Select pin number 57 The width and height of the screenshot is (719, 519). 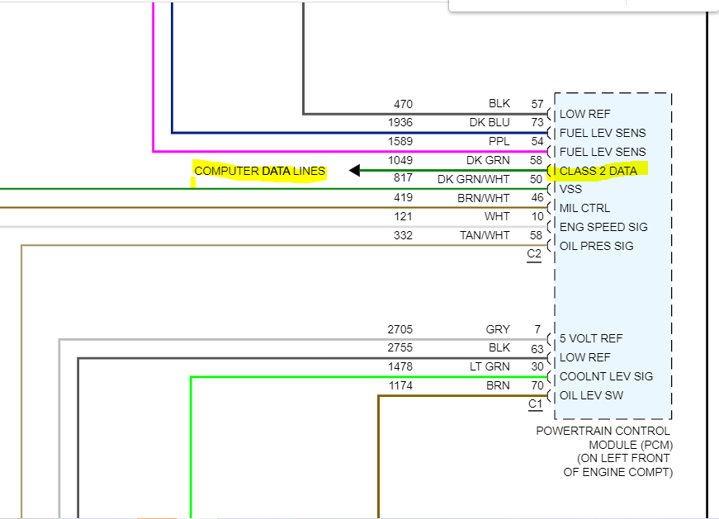click(537, 104)
